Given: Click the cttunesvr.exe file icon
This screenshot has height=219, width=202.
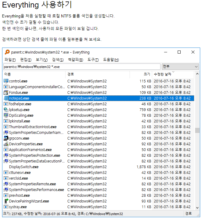Looking at the screenshot, I should pyautogui.click(x=6, y=172).
